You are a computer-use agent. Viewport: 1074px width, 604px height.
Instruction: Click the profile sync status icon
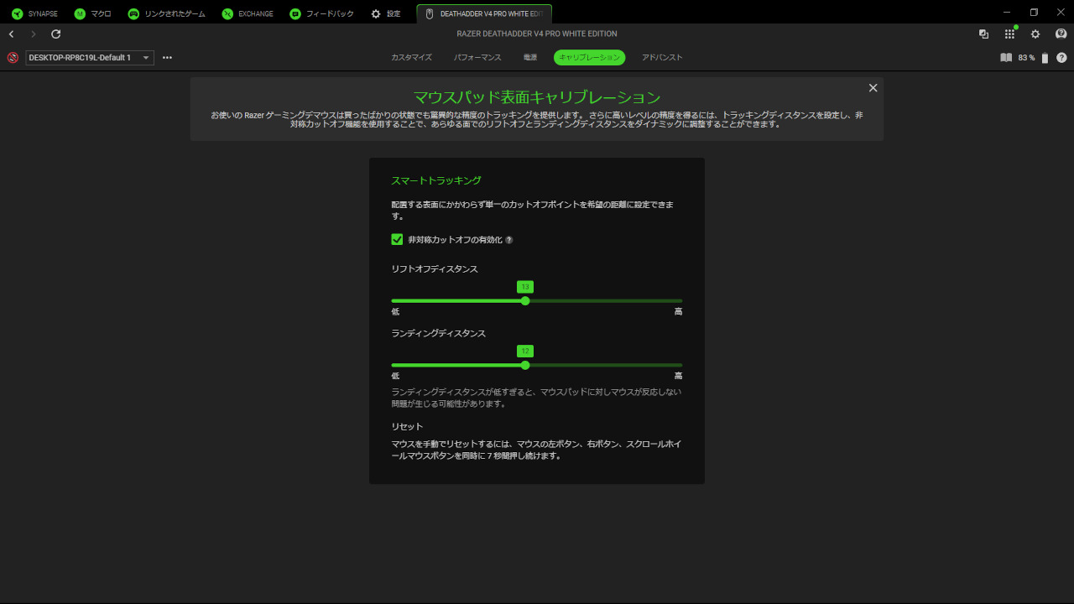coord(13,58)
